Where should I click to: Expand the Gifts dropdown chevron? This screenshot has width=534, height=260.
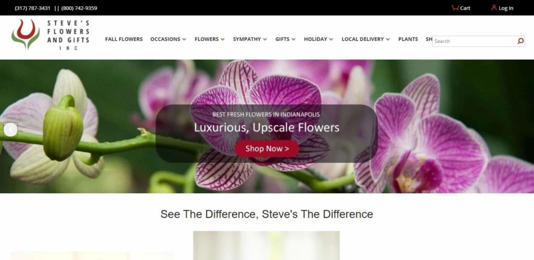(293, 40)
